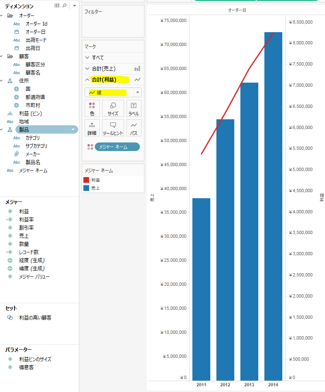Image resolution: width=325 pixels, height=392 pixels.
Task: Click the ツールヒント tooltip button
Action: pyautogui.click(x=113, y=128)
